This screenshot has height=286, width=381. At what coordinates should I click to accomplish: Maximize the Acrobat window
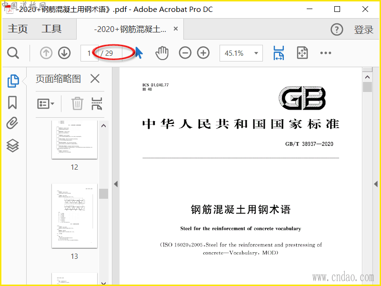(337, 9)
